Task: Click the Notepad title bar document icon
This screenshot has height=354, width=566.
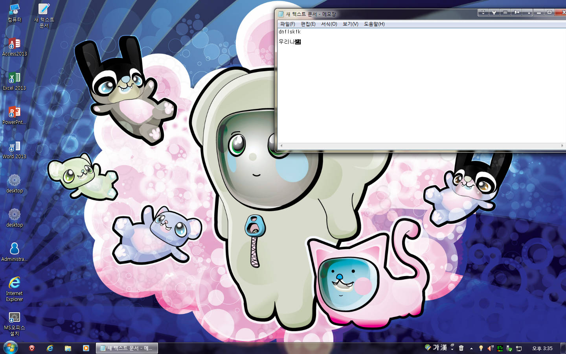Action: 281,14
